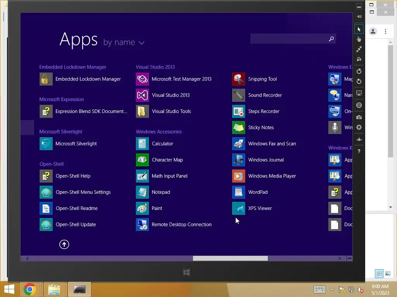Open Sticky Notes
The image size is (397, 297).
[253, 128]
